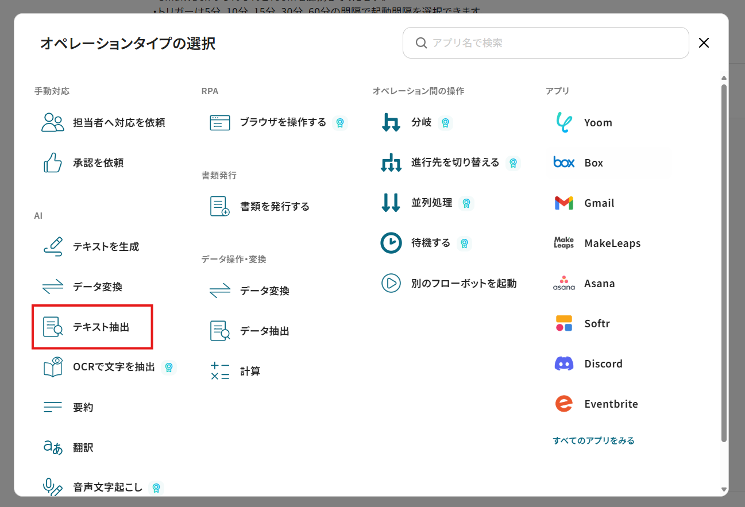745x507 pixels.
Task: Choose 待機する clock icon
Action: [391, 243]
